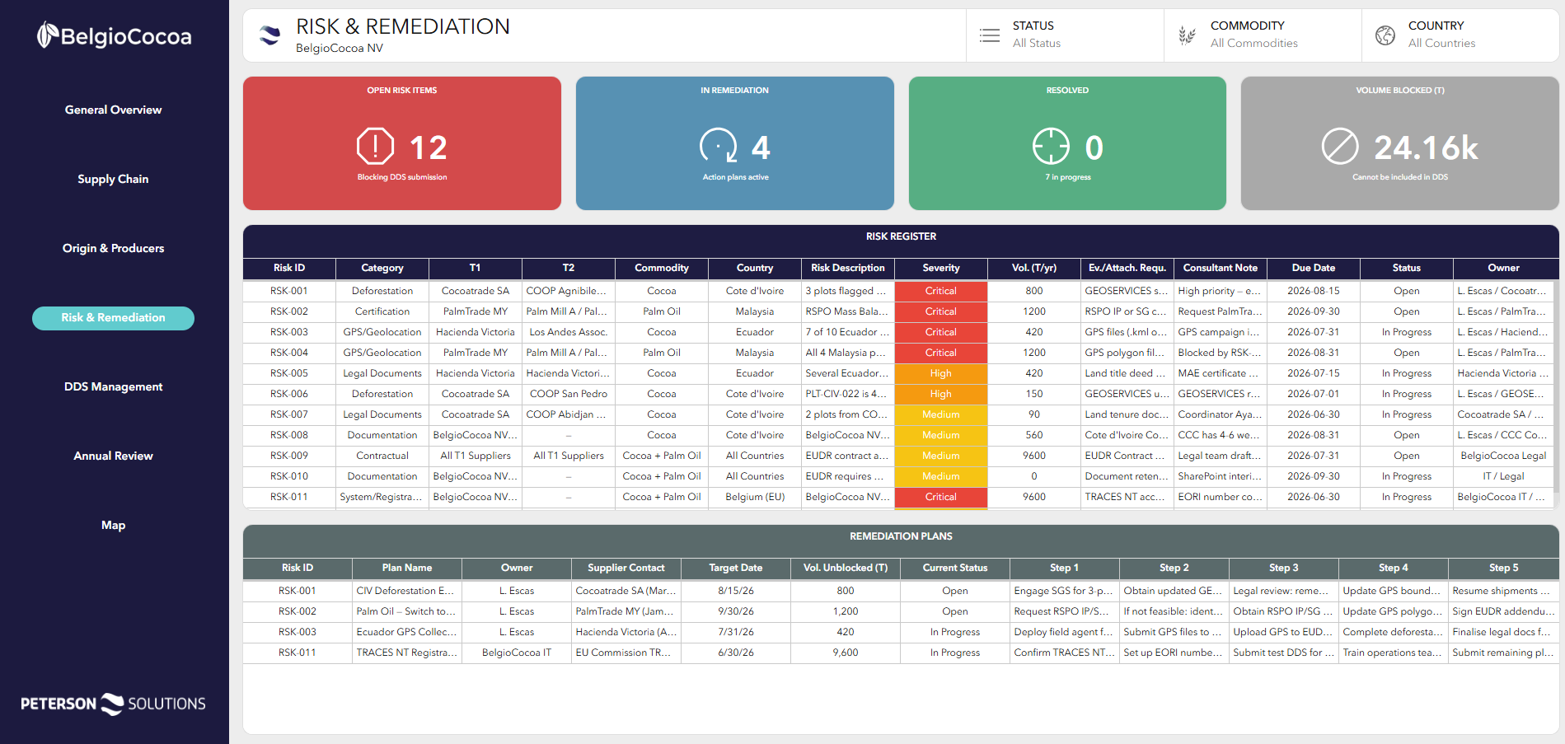Click the Volume Blocked prohibited icon
1565x744 pixels.
click(x=1340, y=147)
